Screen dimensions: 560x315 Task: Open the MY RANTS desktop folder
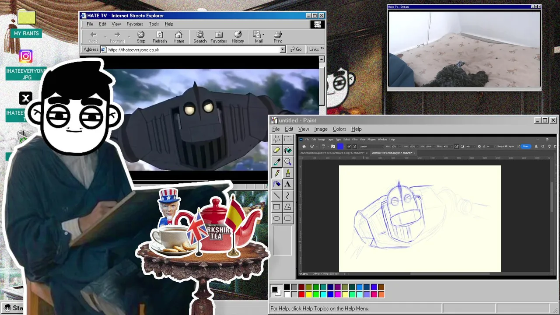click(26, 24)
